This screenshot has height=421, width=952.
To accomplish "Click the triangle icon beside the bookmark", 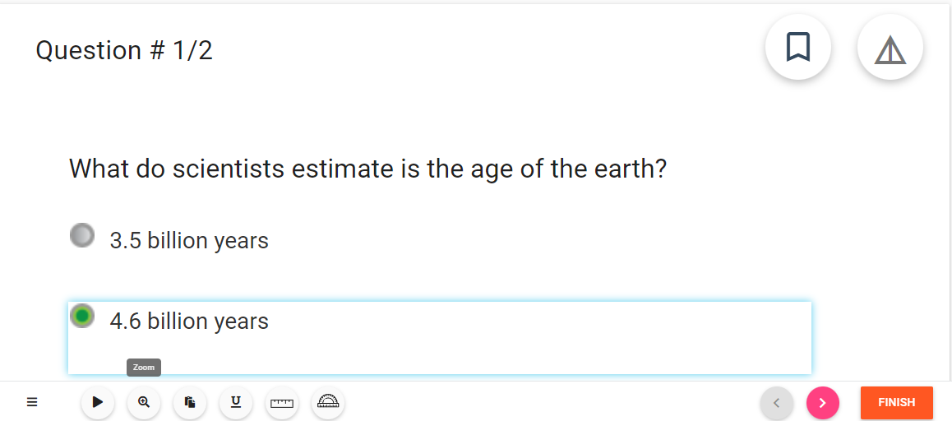I will [x=890, y=47].
